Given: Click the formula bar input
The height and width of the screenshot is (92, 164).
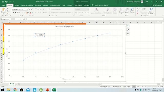Looking at the screenshot, I should click(x=94, y=19).
